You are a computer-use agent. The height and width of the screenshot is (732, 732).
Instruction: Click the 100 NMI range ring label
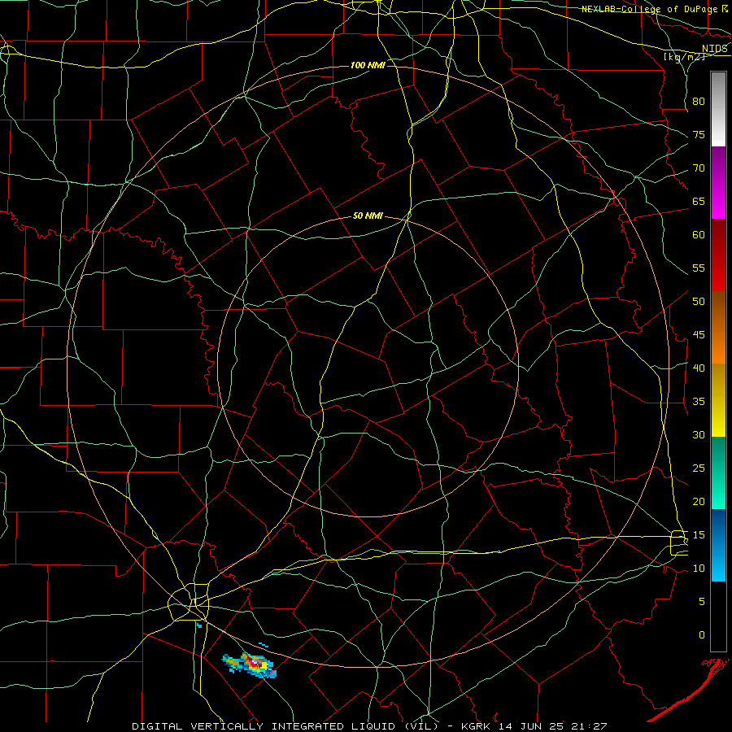(x=368, y=65)
